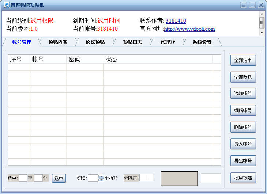The image size is (267, 194).
Task: Click the 选中 range start input box
Action: click(x=23, y=178)
